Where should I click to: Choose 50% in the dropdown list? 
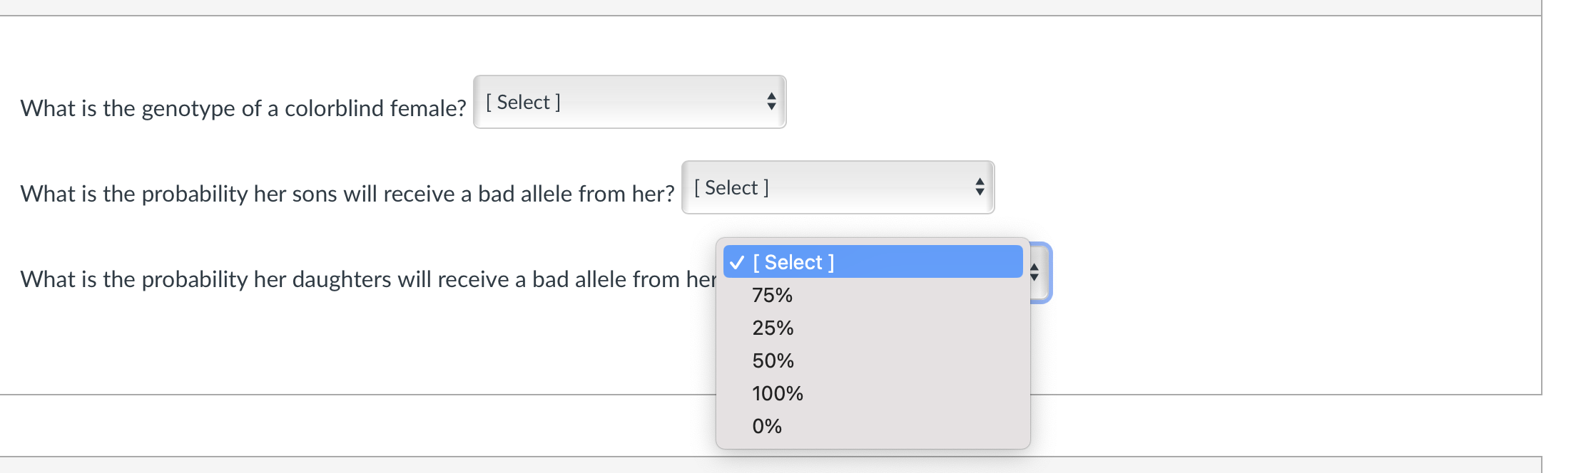773,360
